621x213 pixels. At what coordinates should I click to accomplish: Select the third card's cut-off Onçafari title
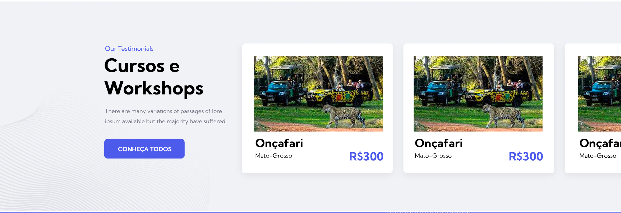(x=600, y=143)
